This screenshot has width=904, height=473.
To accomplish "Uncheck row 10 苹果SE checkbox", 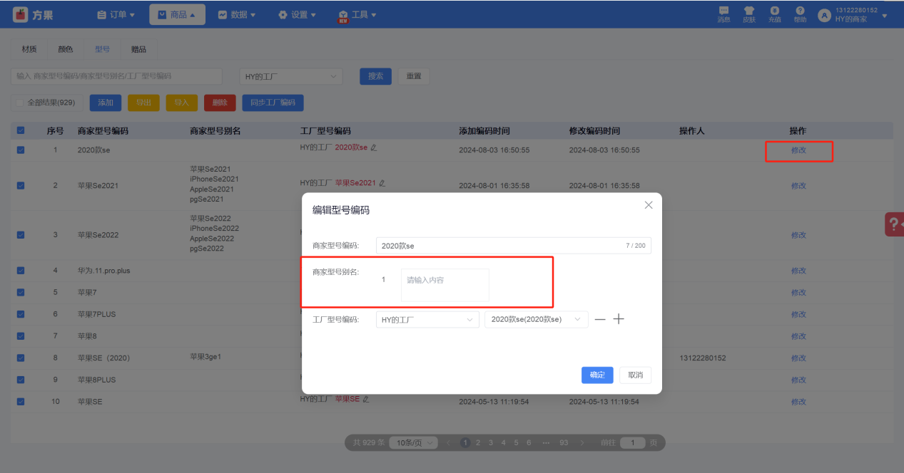I will point(20,402).
